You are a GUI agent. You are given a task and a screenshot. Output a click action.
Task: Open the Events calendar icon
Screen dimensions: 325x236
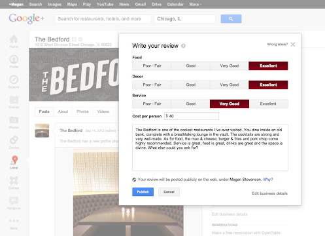[x=14, y=100]
